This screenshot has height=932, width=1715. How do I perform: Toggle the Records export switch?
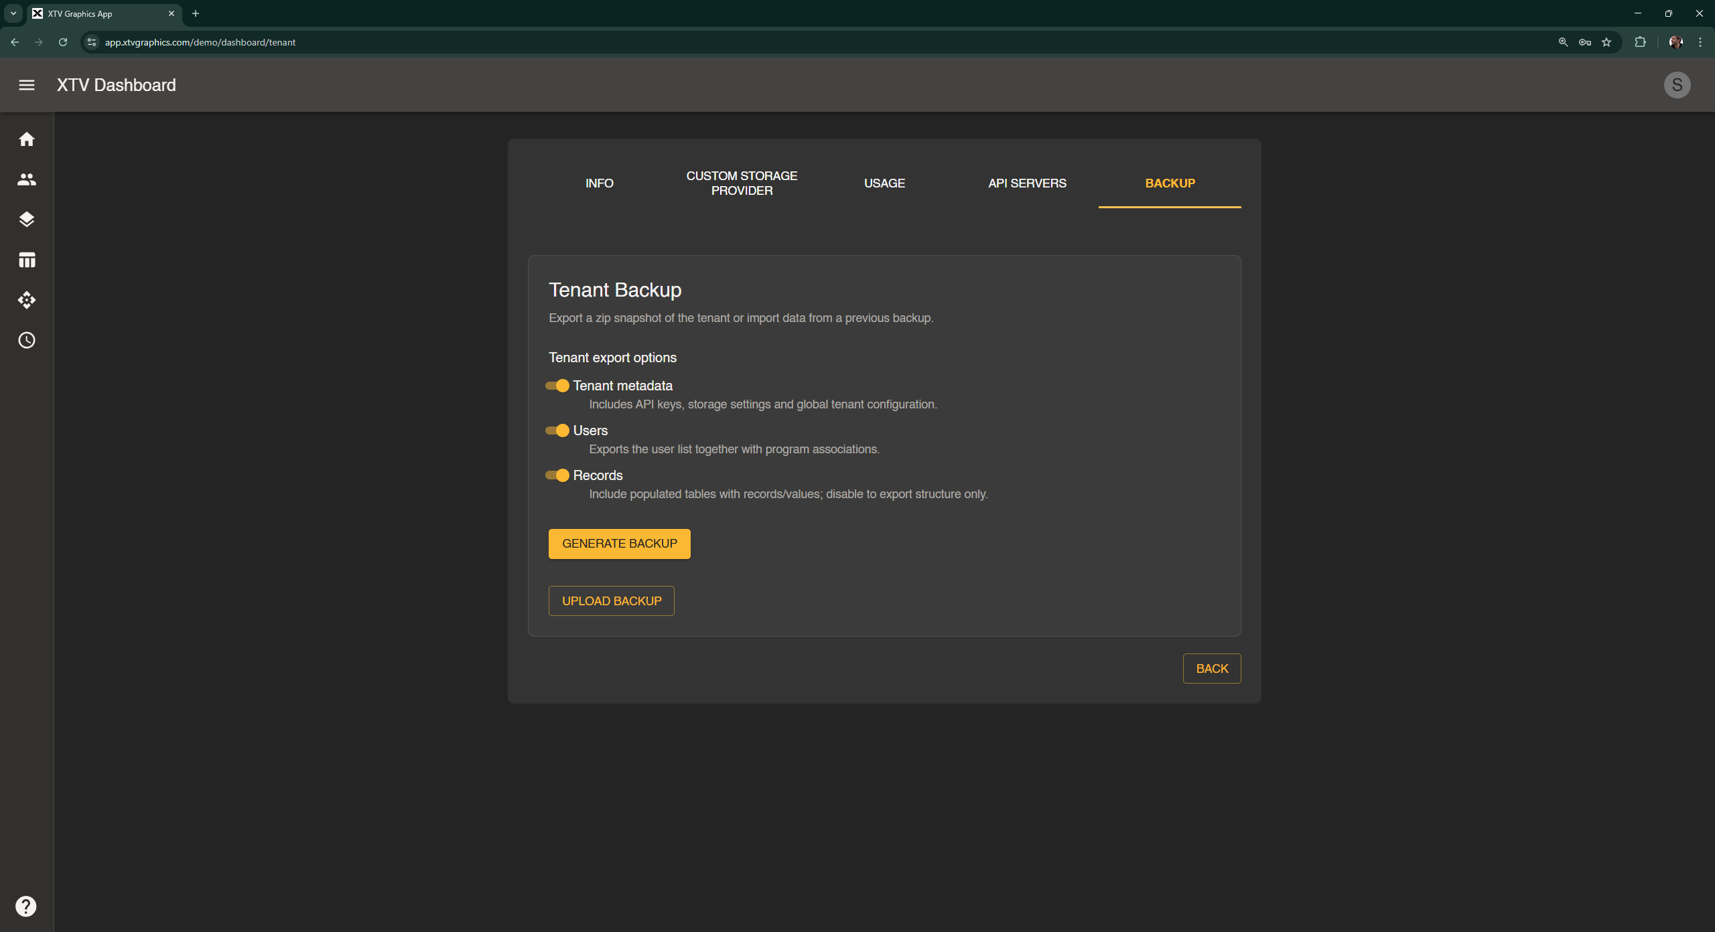pyautogui.click(x=557, y=475)
